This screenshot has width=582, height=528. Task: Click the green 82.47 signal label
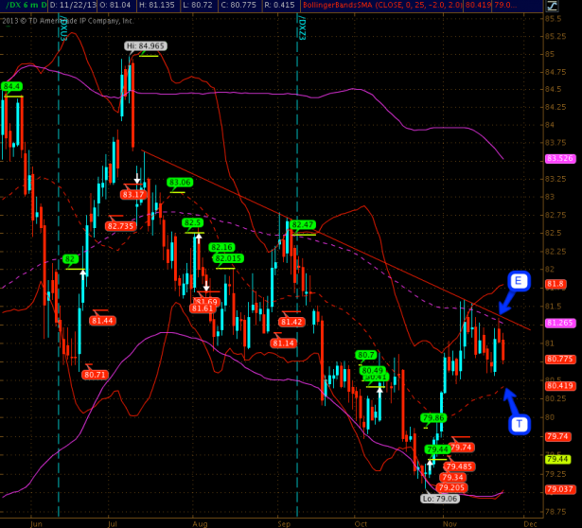click(302, 224)
